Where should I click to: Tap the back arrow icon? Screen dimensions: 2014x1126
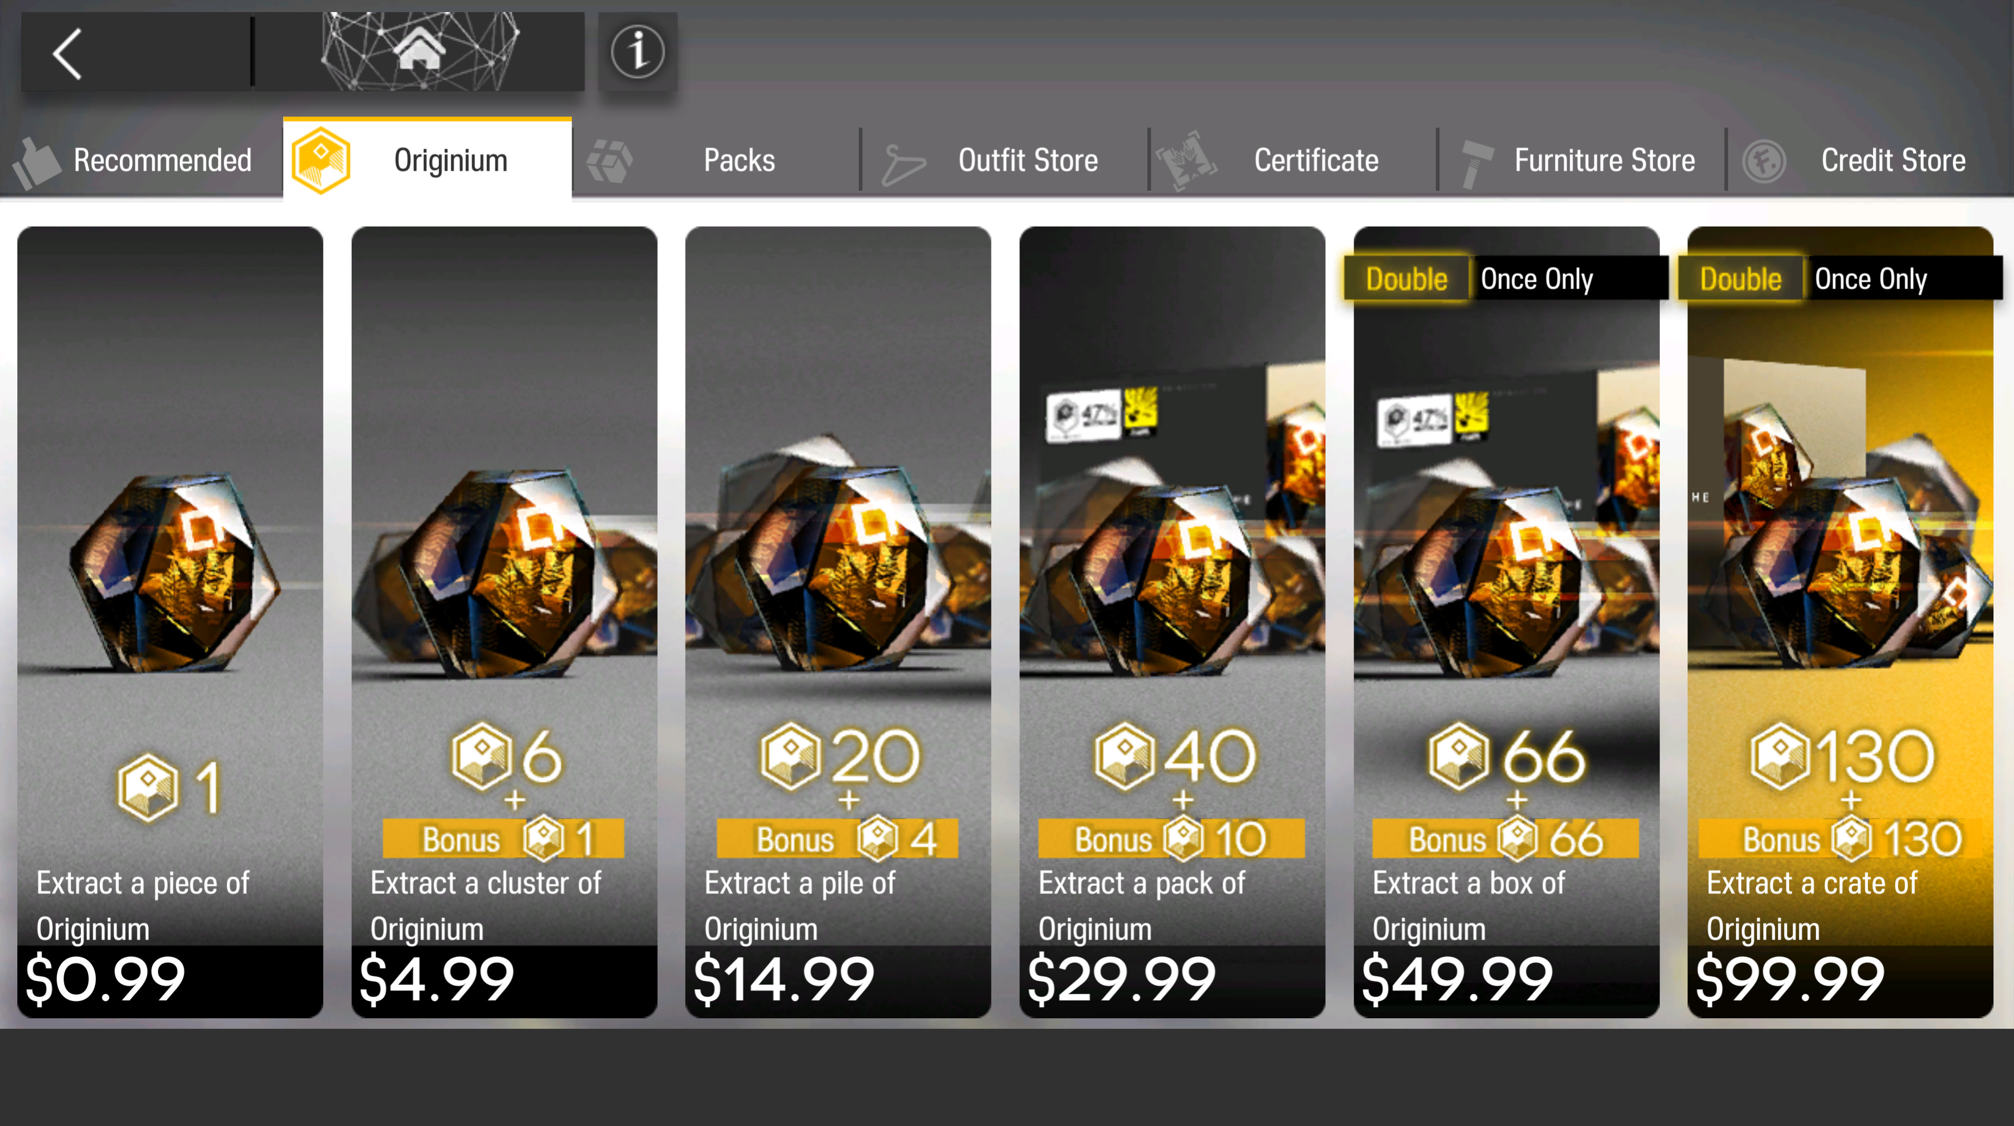coord(68,54)
